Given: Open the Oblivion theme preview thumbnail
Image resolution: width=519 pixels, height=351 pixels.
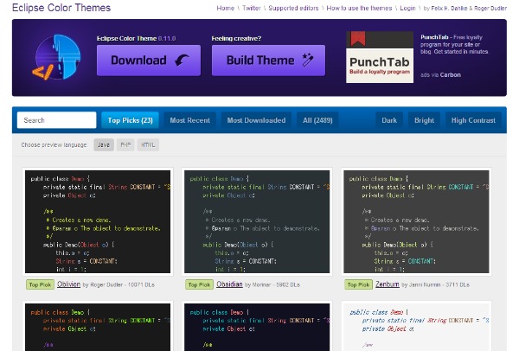Looking at the screenshot, I should point(98,221).
